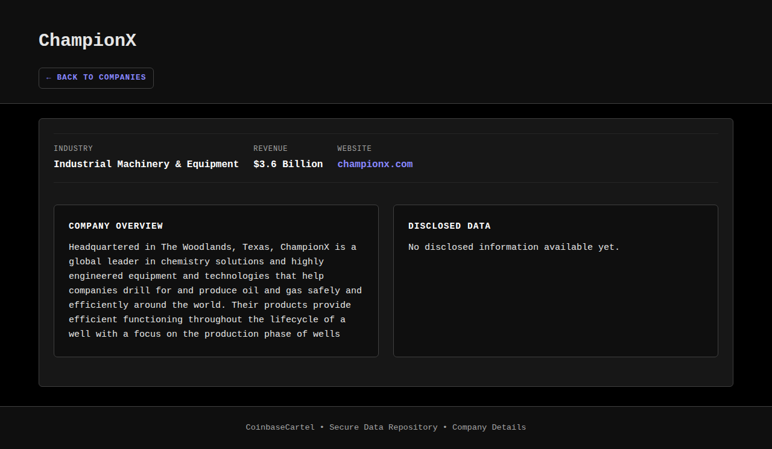The height and width of the screenshot is (449, 772).
Task: Click the COMPANY OVERVIEW heading
Action: (x=116, y=226)
